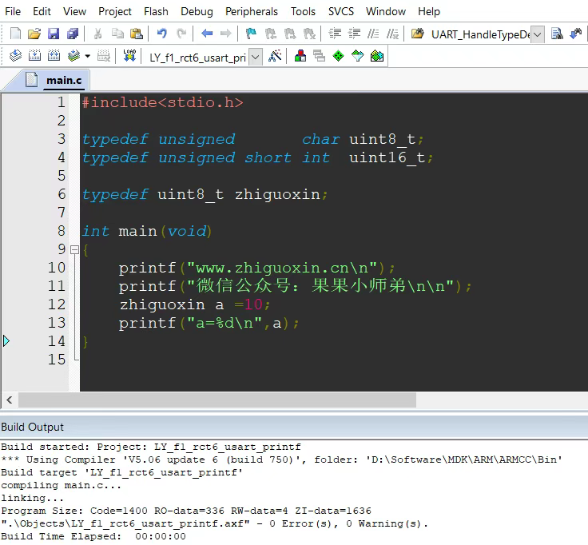Screen dimensions: 588x545
Task: Click inside the find text box UART_HandleTypeDe
Action: (479, 34)
